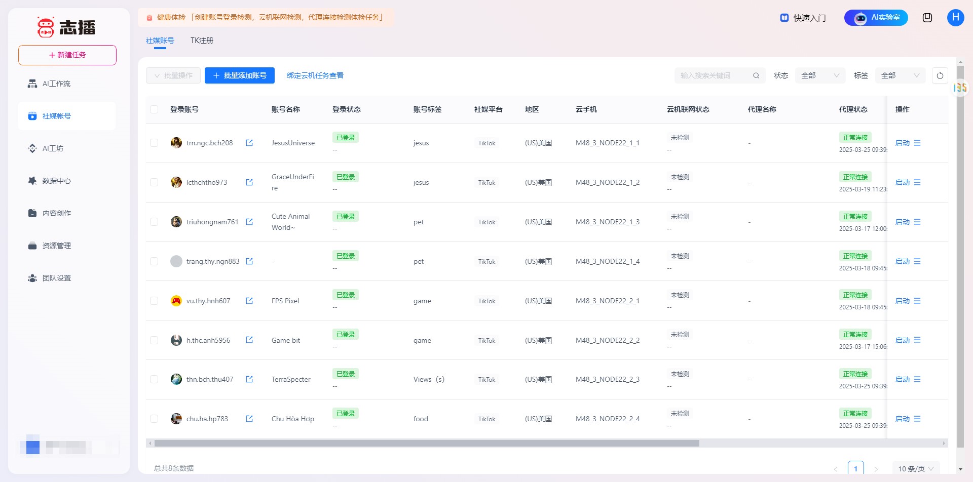Open the 标签 filter dropdown
The width and height of the screenshot is (973, 482).
click(900, 75)
